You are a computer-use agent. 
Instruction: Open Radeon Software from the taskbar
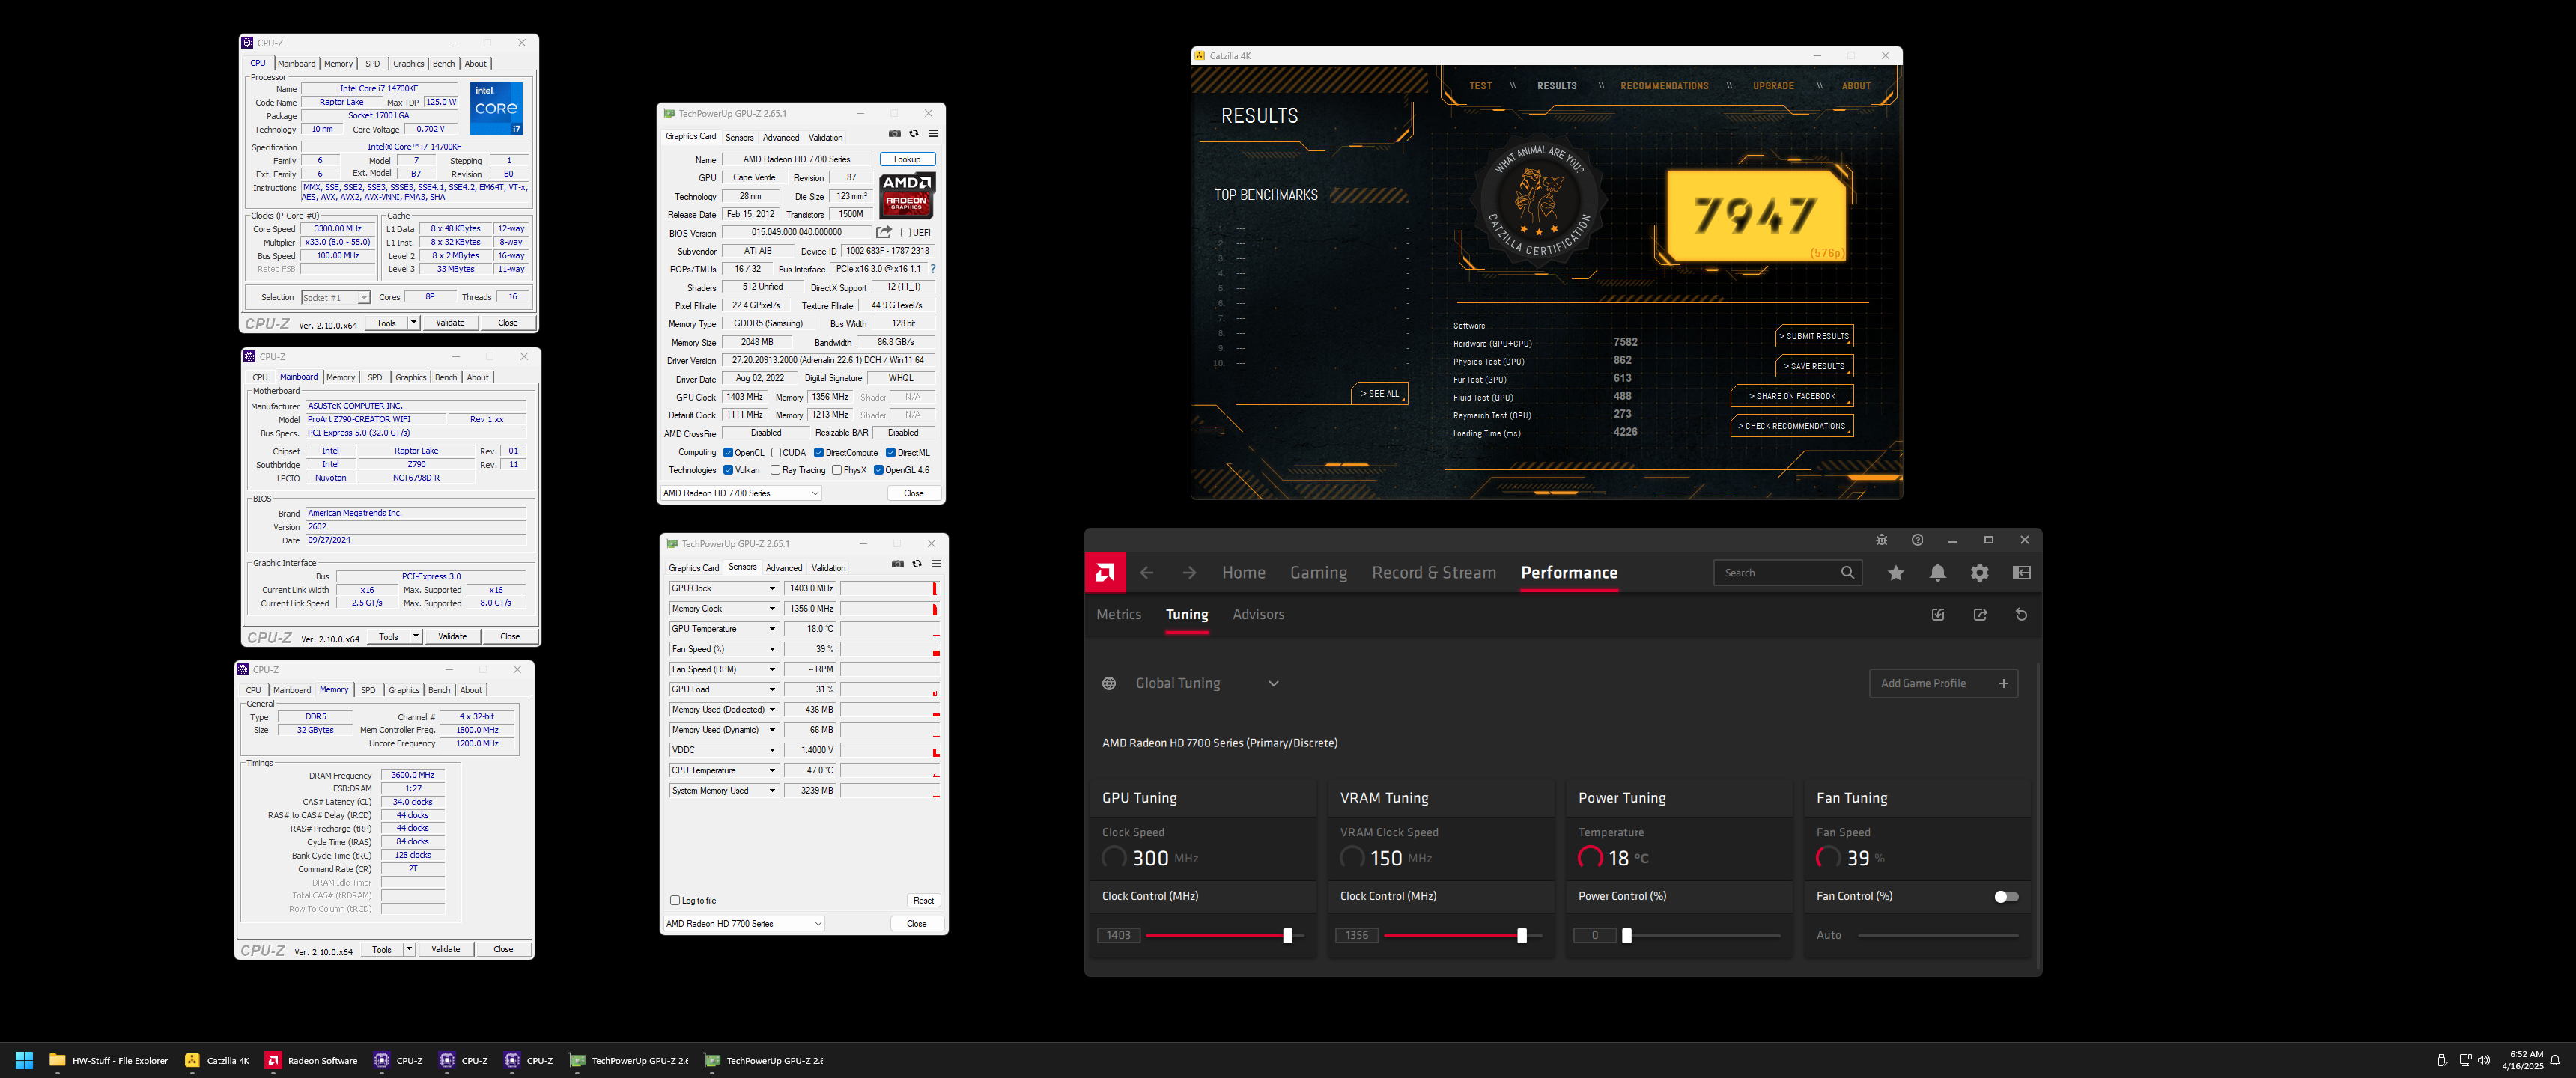point(311,1060)
